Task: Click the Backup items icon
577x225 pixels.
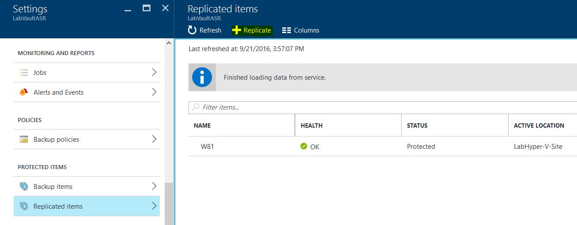Action: click(24, 187)
